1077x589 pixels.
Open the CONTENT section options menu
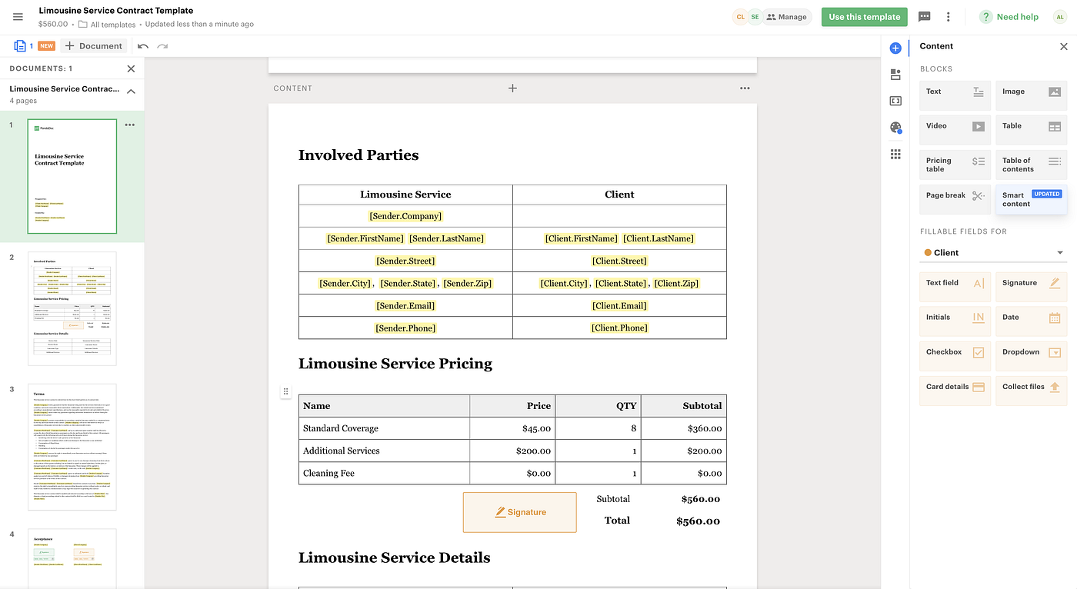(745, 88)
